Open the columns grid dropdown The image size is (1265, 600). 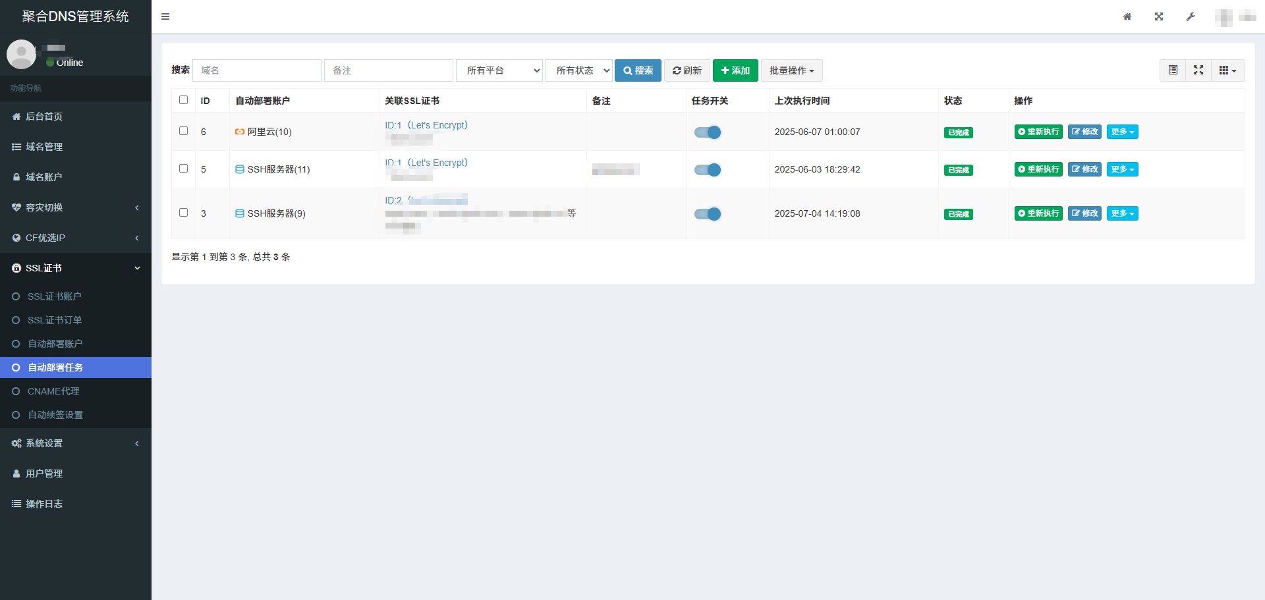pos(1227,70)
